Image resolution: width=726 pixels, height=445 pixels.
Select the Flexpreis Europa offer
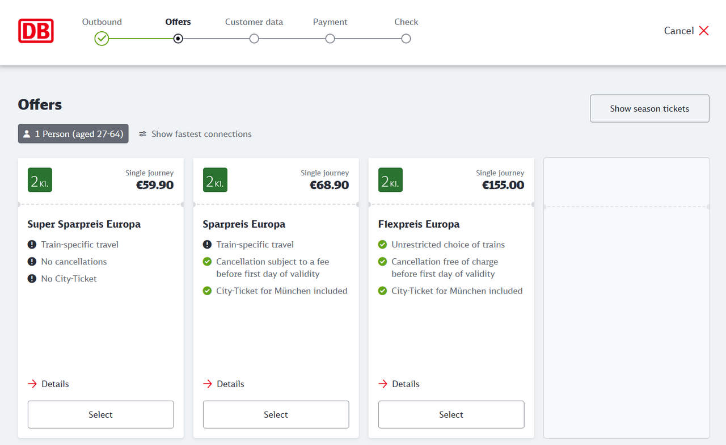(x=451, y=414)
